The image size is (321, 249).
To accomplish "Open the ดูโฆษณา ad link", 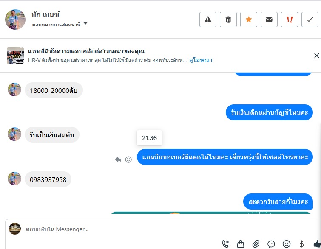I will [201, 60].
